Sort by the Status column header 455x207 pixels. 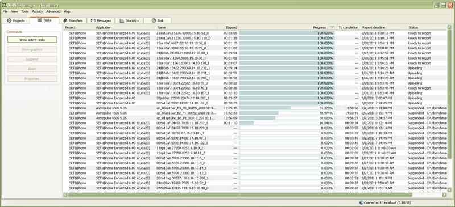pos(427,27)
